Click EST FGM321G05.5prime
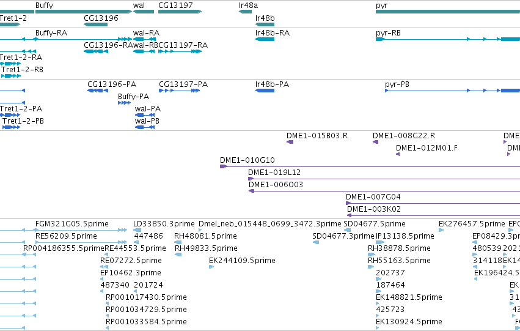This screenshot has height=331, width=520. point(81,230)
